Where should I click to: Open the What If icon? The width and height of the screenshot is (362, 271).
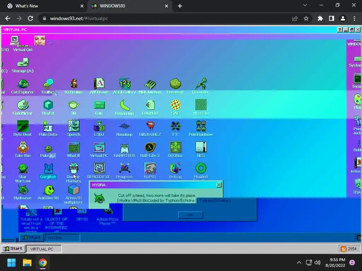(x=74, y=150)
